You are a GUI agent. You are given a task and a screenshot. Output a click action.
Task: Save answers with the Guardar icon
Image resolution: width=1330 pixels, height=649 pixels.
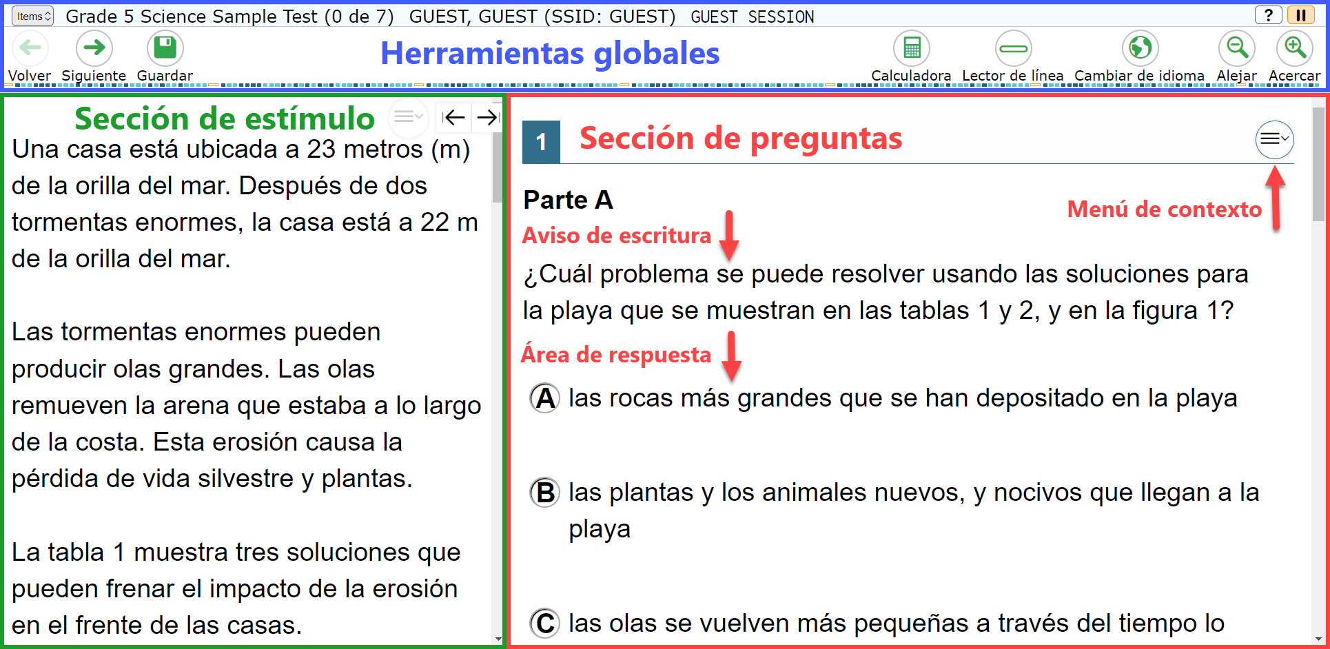tap(165, 48)
